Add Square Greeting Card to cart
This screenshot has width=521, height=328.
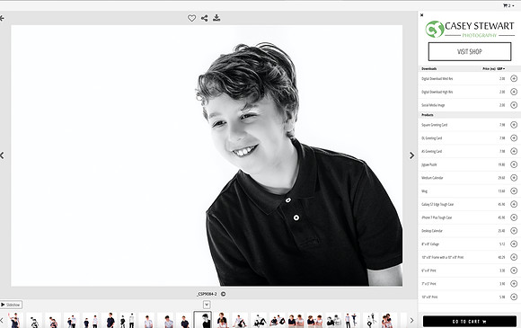pos(514,125)
